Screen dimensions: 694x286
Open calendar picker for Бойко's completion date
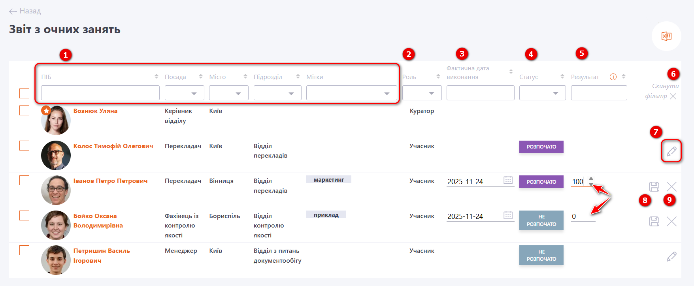coord(508,215)
